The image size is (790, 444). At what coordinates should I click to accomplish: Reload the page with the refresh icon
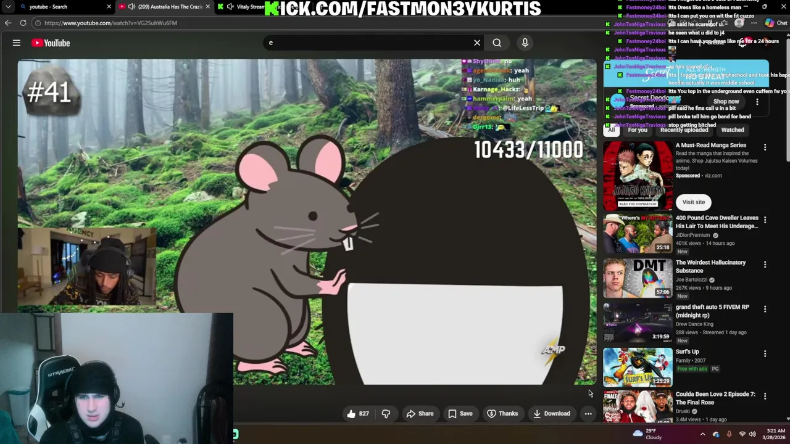click(x=23, y=23)
